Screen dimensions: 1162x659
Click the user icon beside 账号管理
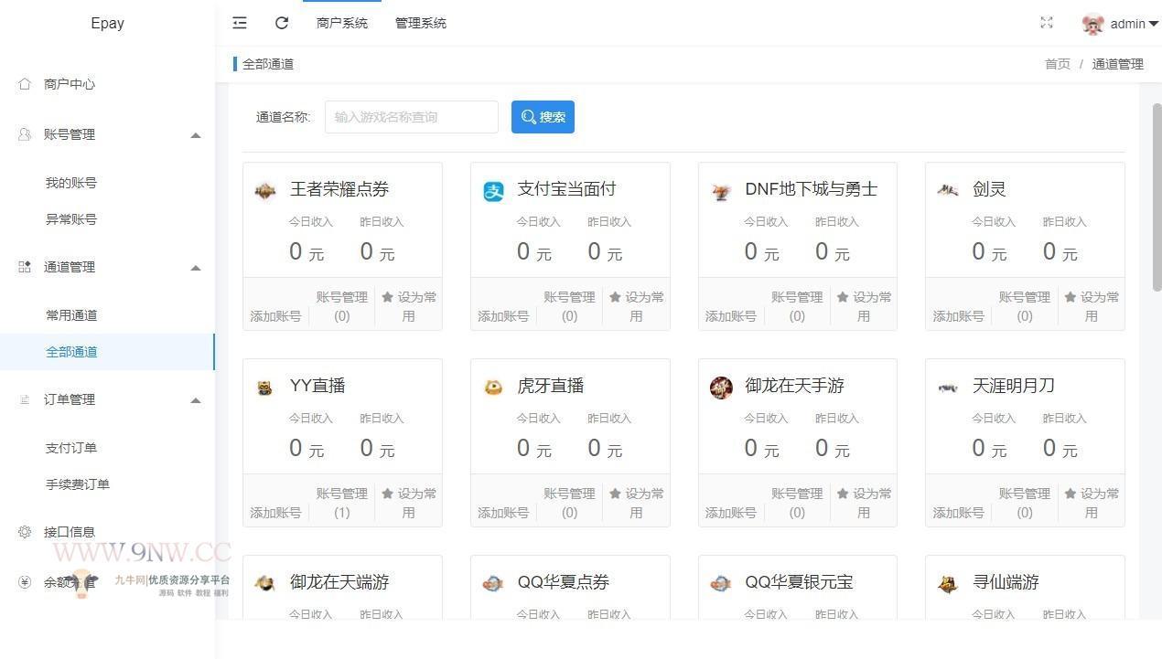click(25, 134)
